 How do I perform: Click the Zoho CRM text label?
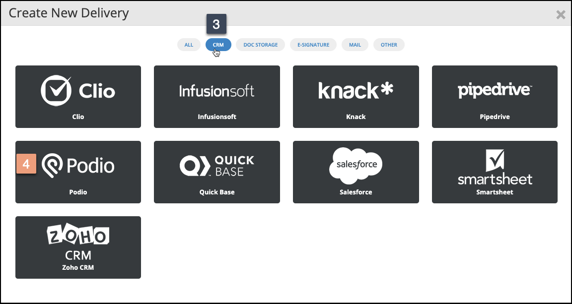point(78,267)
